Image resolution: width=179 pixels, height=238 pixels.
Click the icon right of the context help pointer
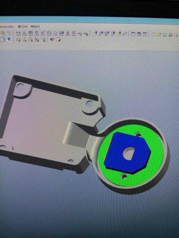(x=58, y=40)
